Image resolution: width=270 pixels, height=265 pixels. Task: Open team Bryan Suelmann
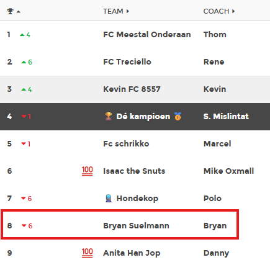click(136, 226)
